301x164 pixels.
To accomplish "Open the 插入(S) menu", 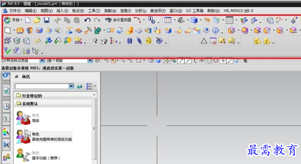I will click(x=62, y=11).
